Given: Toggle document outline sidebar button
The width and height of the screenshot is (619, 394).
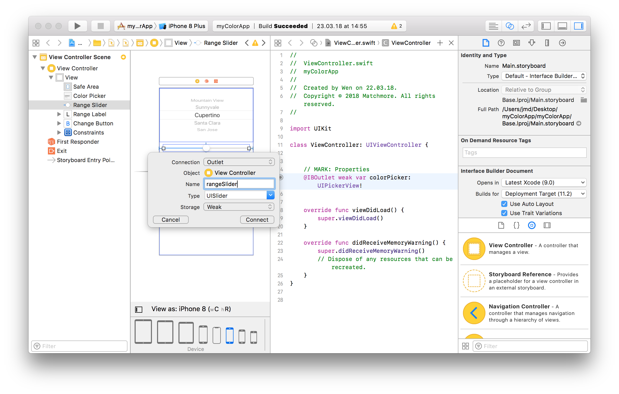Looking at the screenshot, I should point(138,309).
